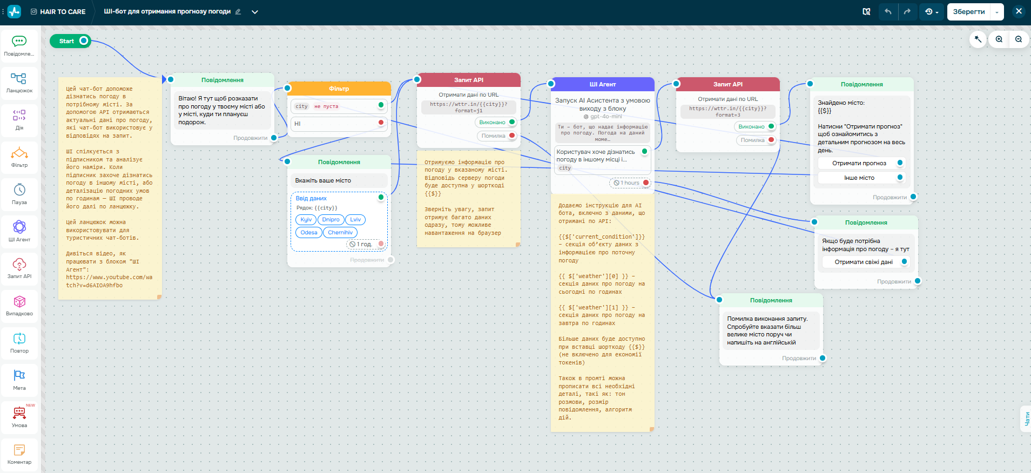The width and height of the screenshot is (1031, 473).
Task: Click the Випадково cube icon
Action: point(19,305)
